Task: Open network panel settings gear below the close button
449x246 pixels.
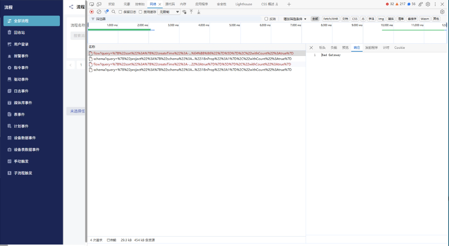Action: (x=442, y=12)
